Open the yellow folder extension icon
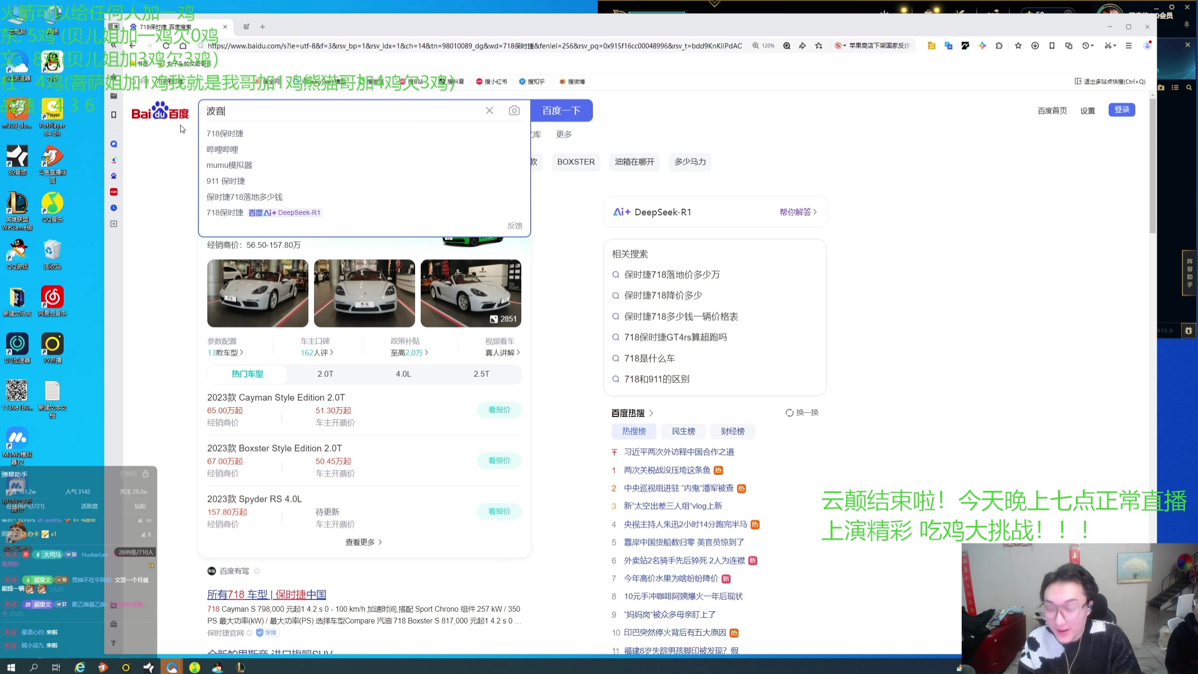This screenshot has width=1198, height=674. point(931,45)
